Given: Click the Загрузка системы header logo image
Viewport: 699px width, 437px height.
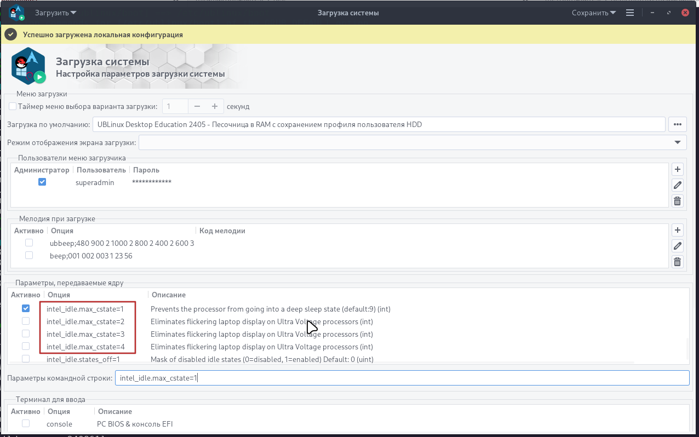Looking at the screenshot, I should [29, 66].
